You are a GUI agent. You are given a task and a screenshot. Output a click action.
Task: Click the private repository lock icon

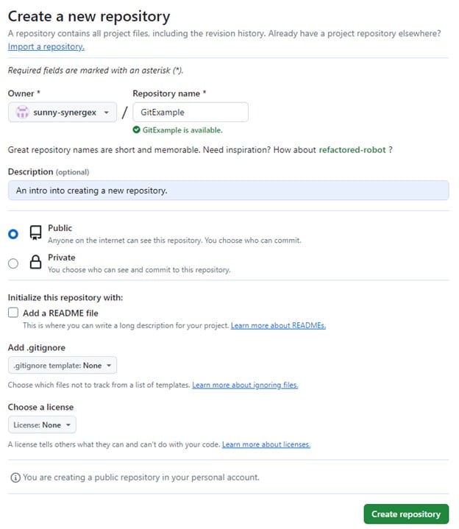tap(35, 263)
